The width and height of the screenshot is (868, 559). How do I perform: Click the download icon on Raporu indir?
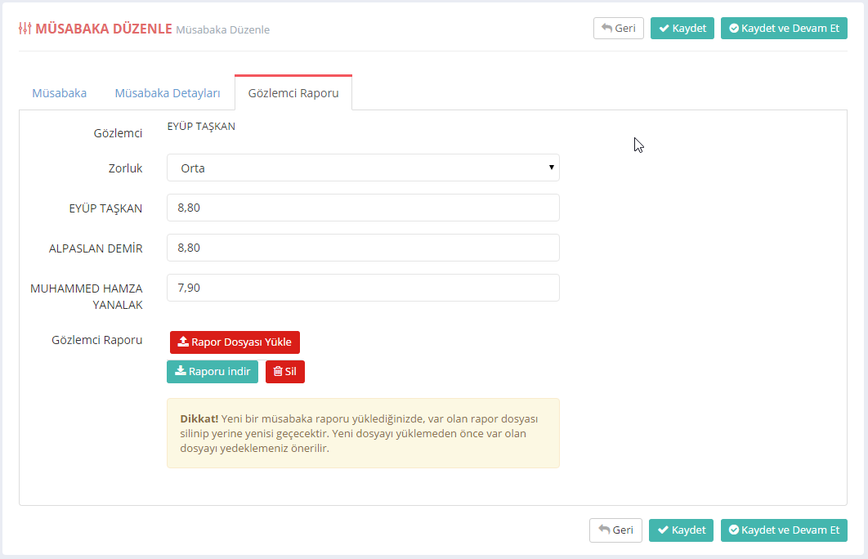180,372
